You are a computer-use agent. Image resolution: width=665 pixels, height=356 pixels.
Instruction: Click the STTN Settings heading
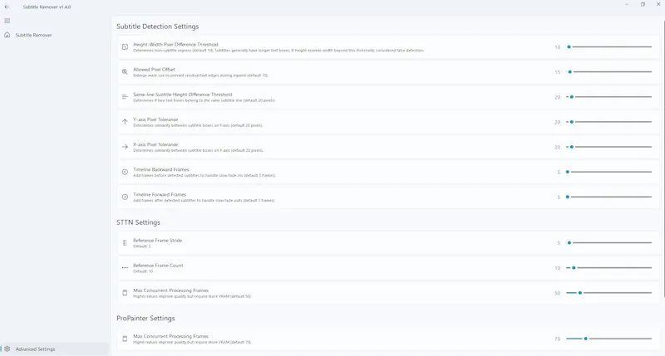click(138, 222)
